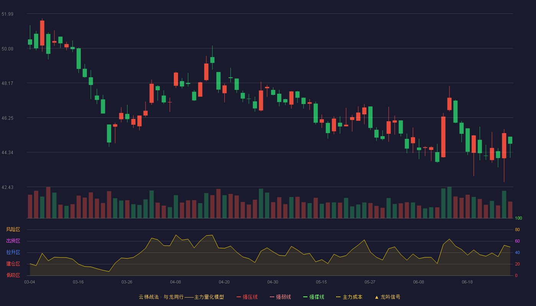Click the 06-18 date axis label
Screen dimensions: 536x306
click(x=467, y=282)
